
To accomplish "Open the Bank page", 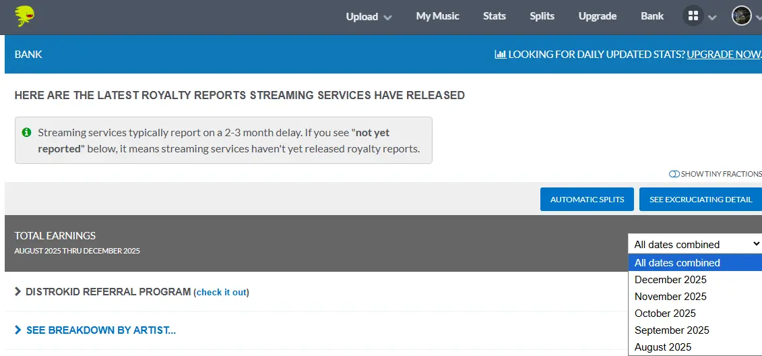I will click(652, 16).
